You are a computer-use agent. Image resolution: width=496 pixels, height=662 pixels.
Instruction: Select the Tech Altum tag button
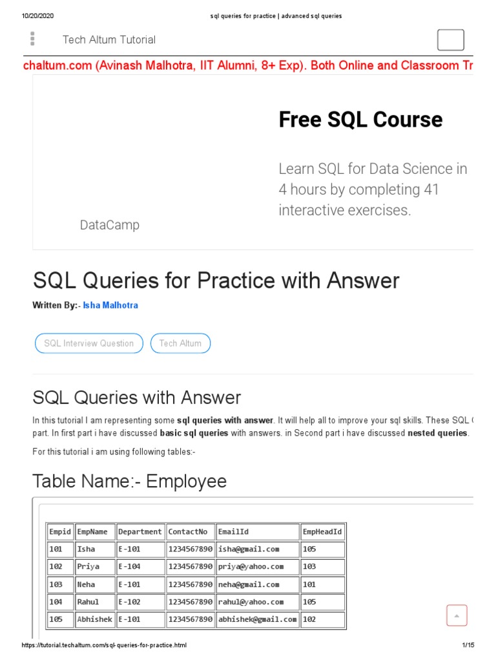[180, 343]
